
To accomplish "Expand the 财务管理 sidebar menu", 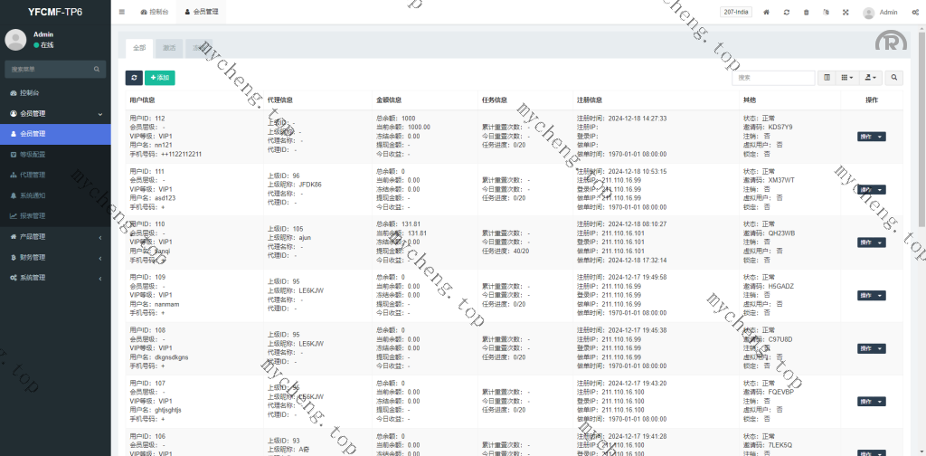I will point(54,257).
